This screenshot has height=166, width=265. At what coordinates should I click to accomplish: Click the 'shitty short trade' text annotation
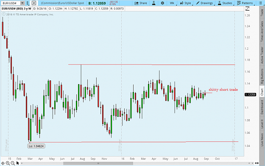223,90
